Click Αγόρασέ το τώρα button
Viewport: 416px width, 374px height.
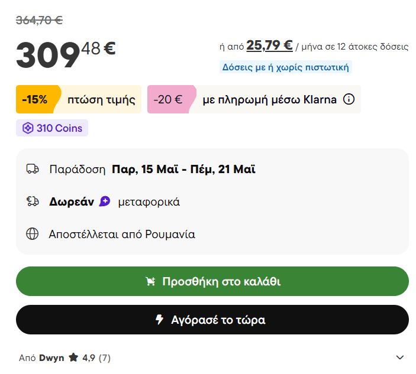pos(212,320)
